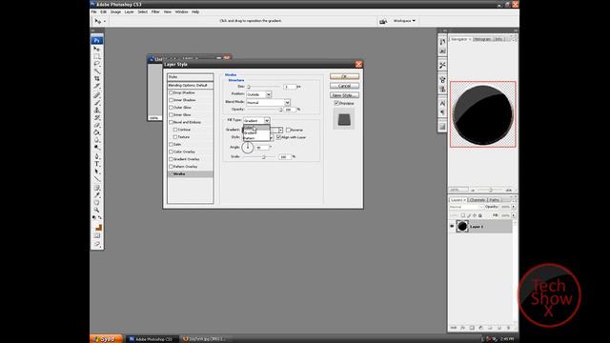610x343 pixels.
Task: Enable Pattern Overlay checkbox
Action: 171,167
